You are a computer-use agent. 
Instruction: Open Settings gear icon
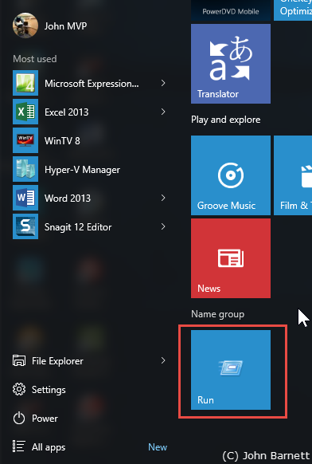(x=19, y=389)
